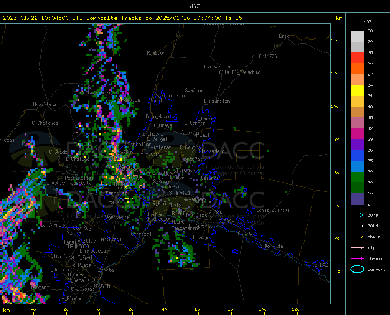Click the Clla.SanJose map label
Screen dimensions: 390x315
pos(216,67)
